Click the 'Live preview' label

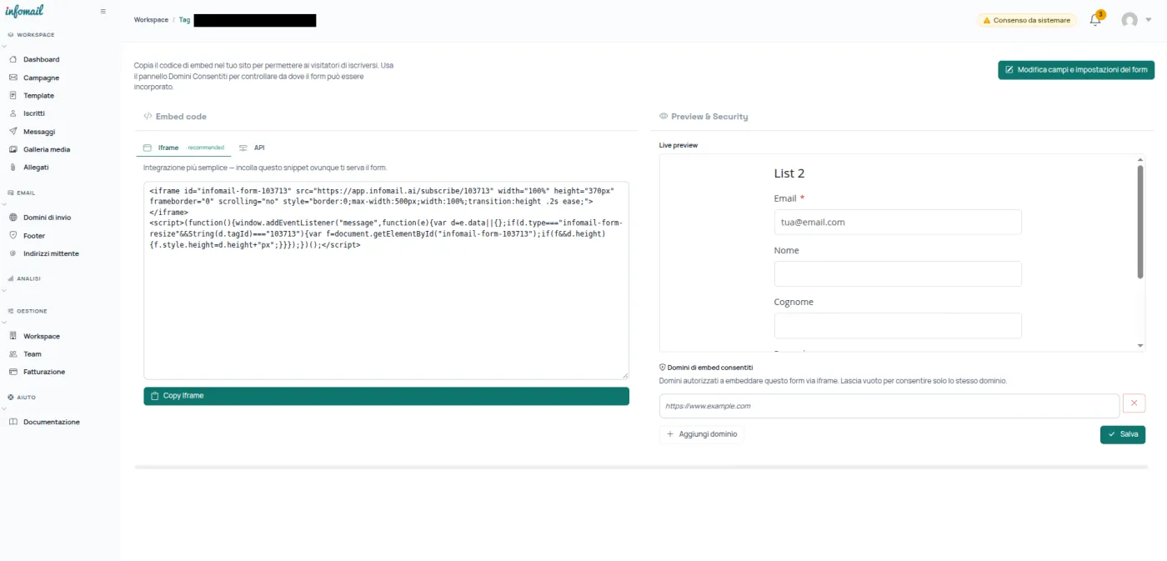679,145
